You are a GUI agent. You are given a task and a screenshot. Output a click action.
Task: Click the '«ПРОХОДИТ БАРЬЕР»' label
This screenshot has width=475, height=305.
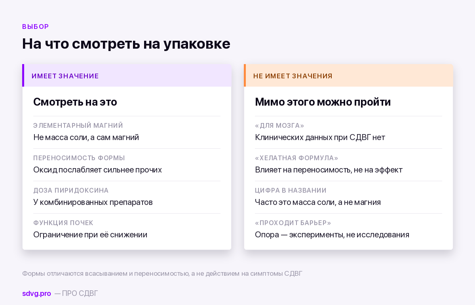click(x=293, y=223)
